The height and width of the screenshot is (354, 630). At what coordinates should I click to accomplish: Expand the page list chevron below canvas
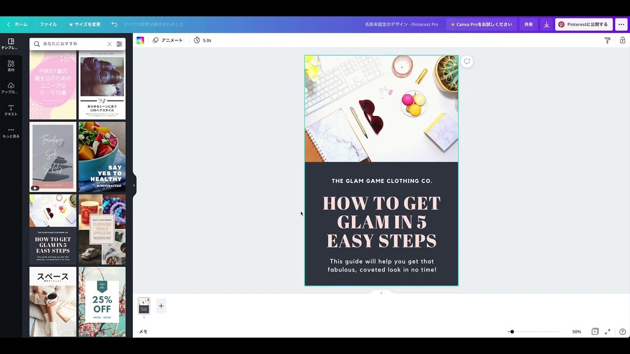pos(381,293)
